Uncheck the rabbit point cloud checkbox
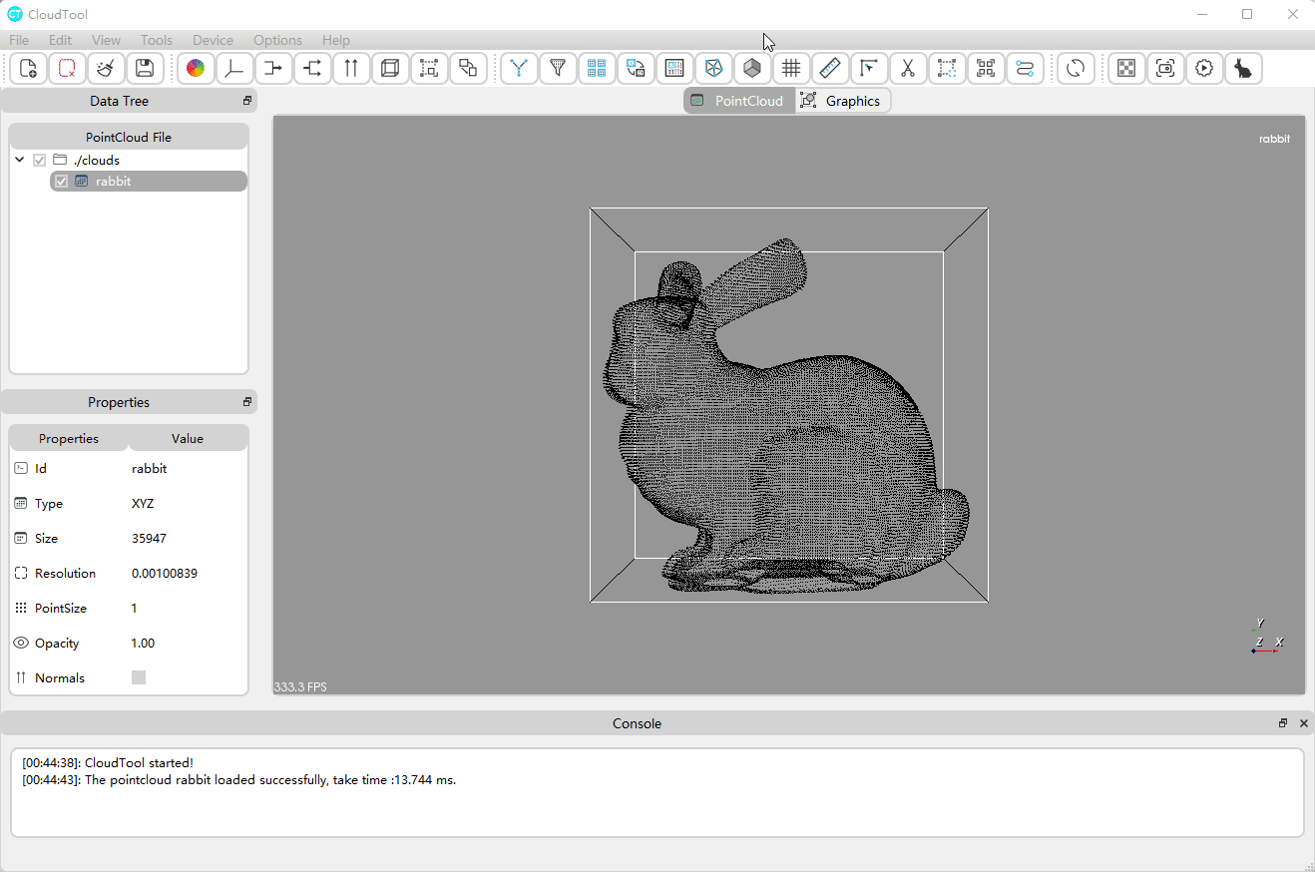The height and width of the screenshot is (872, 1315). [x=62, y=182]
